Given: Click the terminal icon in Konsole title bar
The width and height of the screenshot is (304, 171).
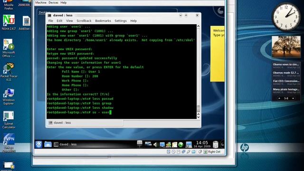Looking at the screenshot, I should point(49,15).
